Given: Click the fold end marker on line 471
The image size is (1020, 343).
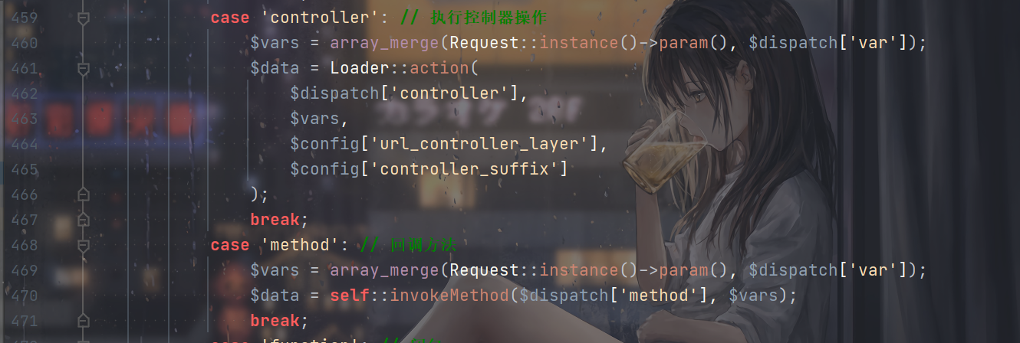Looking at the screenshot, I should pyautogui.click(x=84, y=321).
